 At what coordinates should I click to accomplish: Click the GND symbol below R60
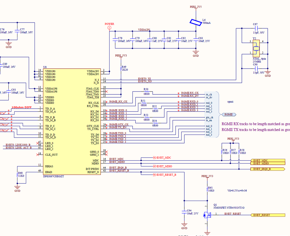tap(17, 188)
